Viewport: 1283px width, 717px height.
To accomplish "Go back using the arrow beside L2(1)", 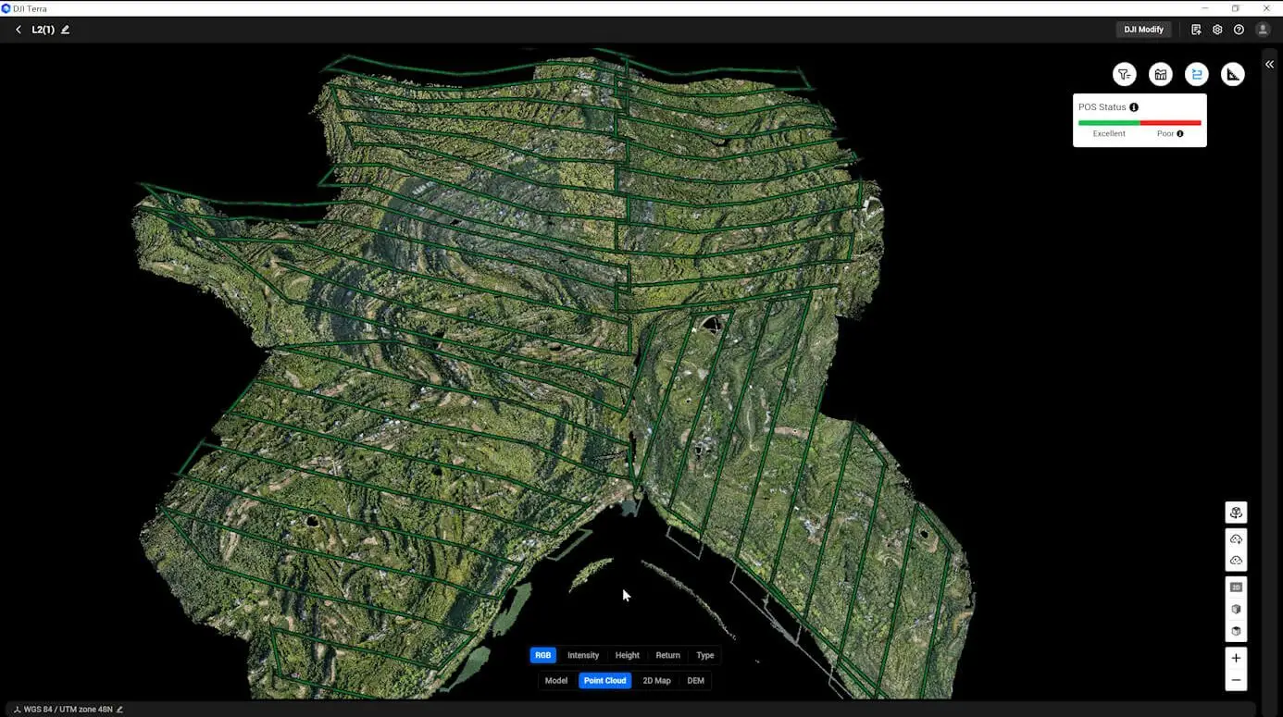I will (x=19, y=30).
